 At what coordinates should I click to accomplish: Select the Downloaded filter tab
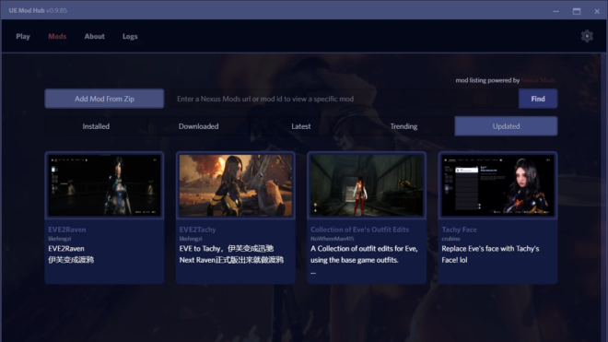[x=199, y=126]
